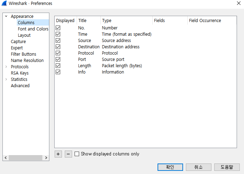Viewport: 244px width, 174px height.
Task: Click the sidebar horizontal scrollbar
Action: [26, 158]
